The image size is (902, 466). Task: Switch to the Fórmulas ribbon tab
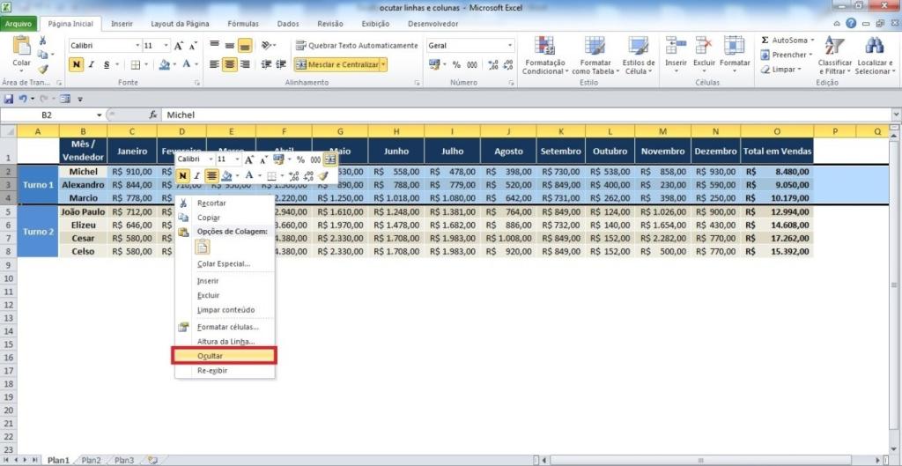(243, 24)
